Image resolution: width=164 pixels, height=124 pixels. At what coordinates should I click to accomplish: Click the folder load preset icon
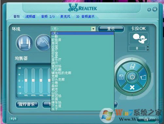[143, 77]
